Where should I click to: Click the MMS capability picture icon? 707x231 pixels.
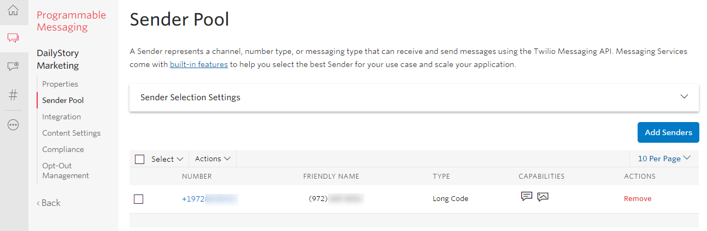click(x=543, y=197)
